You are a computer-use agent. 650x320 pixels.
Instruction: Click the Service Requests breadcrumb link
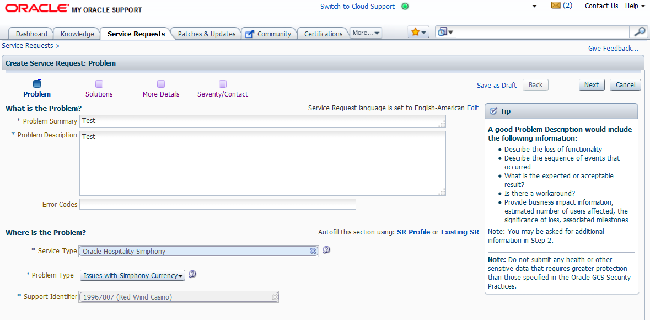pyautogui.click(x=28, y=45)
